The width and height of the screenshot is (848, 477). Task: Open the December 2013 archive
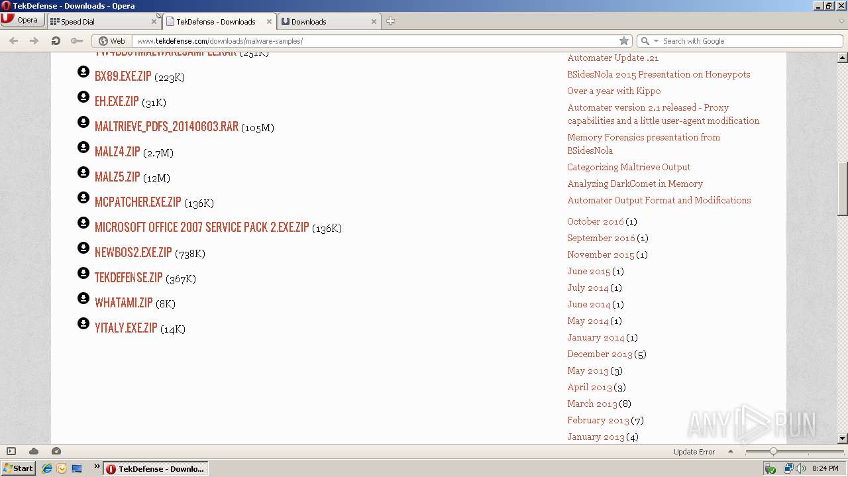[x=600, y=354]
